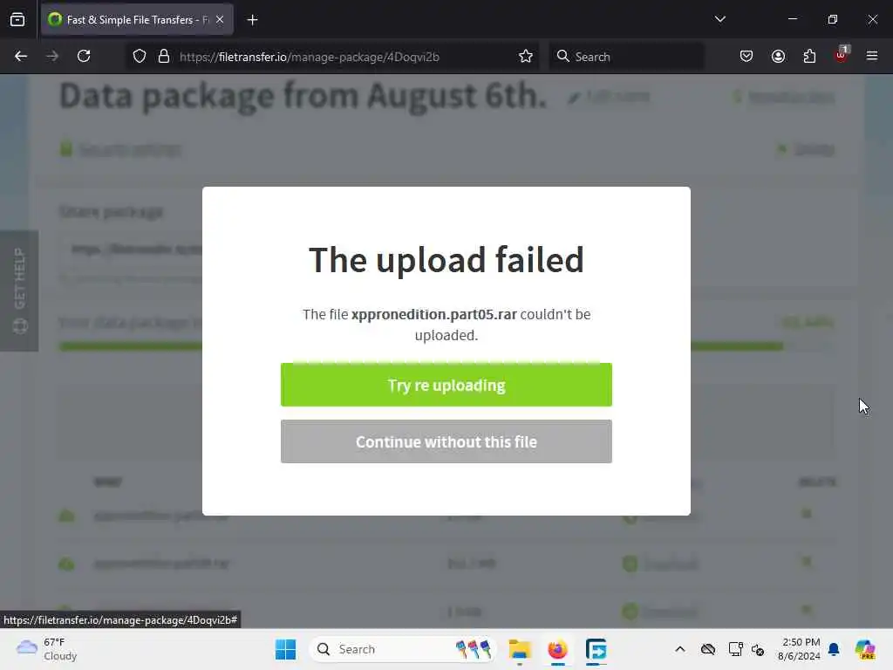Viewport: 893px width, 670px height.
Task: Close the Fast & Simple File Transfers tab
Action: pyautogui.click(x=220, y=19)
